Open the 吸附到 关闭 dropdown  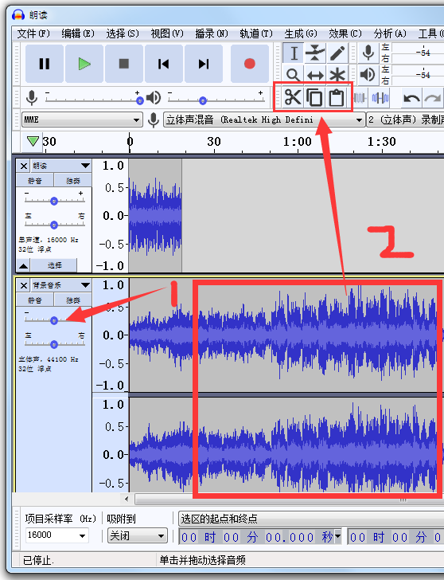click(138, 535)
